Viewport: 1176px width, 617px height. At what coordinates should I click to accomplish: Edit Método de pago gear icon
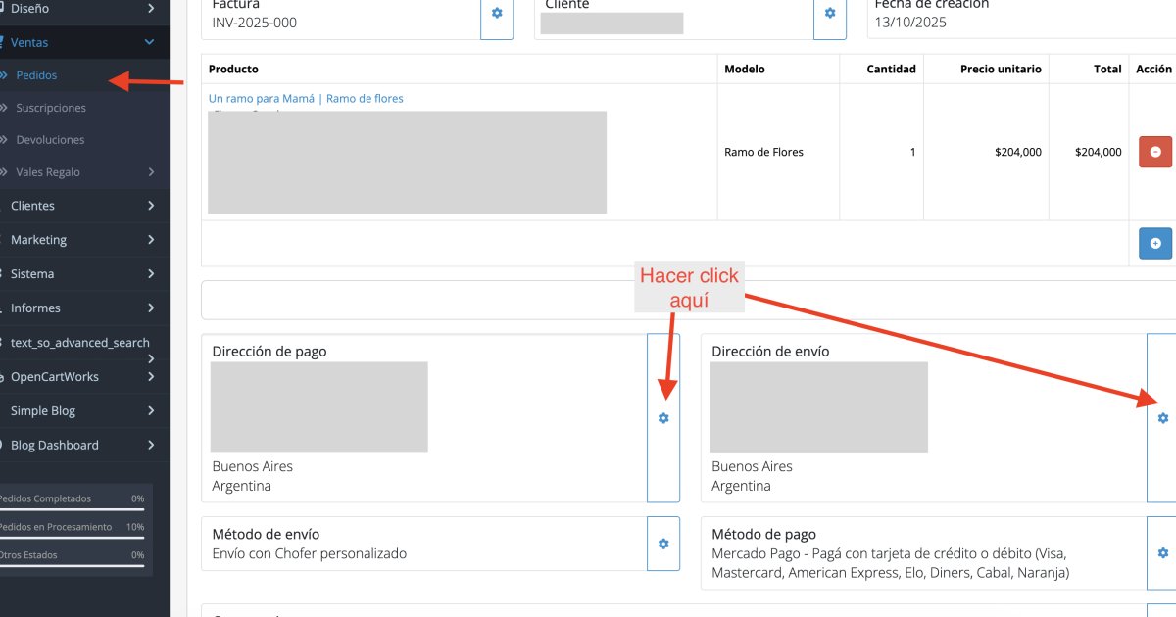(1162, 553)
